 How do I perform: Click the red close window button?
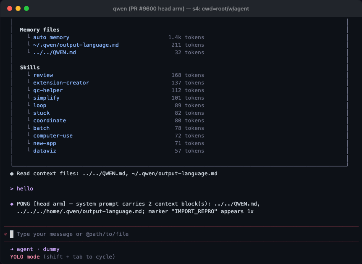click(x=10, y=8)
